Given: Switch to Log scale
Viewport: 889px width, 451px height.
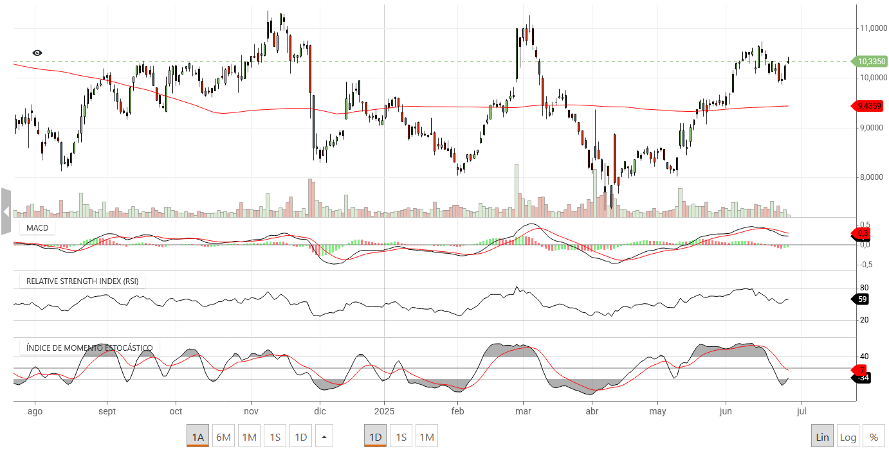Looking at the screenshot, I should 848,437.
